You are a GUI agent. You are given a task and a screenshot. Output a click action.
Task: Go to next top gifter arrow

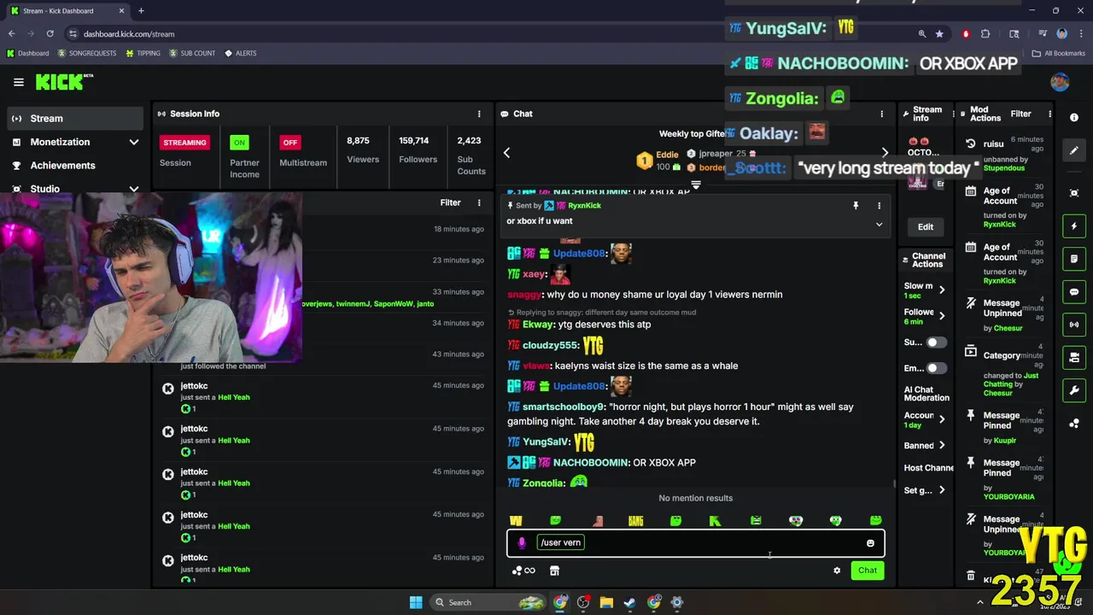[x=885, y=153]
